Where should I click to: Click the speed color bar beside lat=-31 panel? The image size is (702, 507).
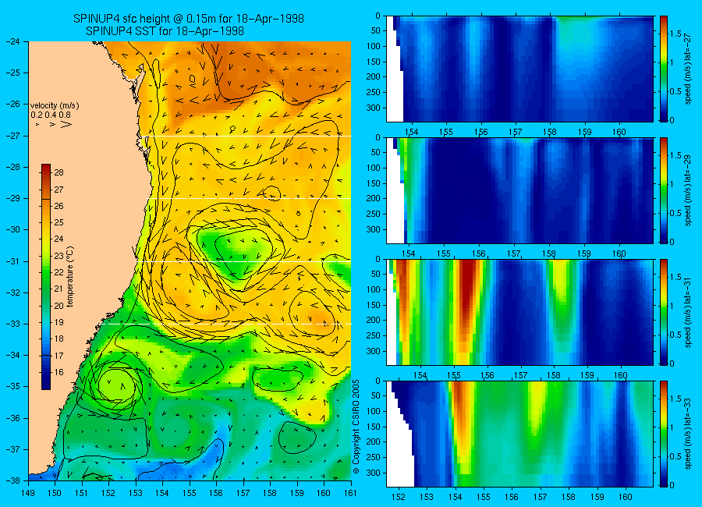pos(663,312)
